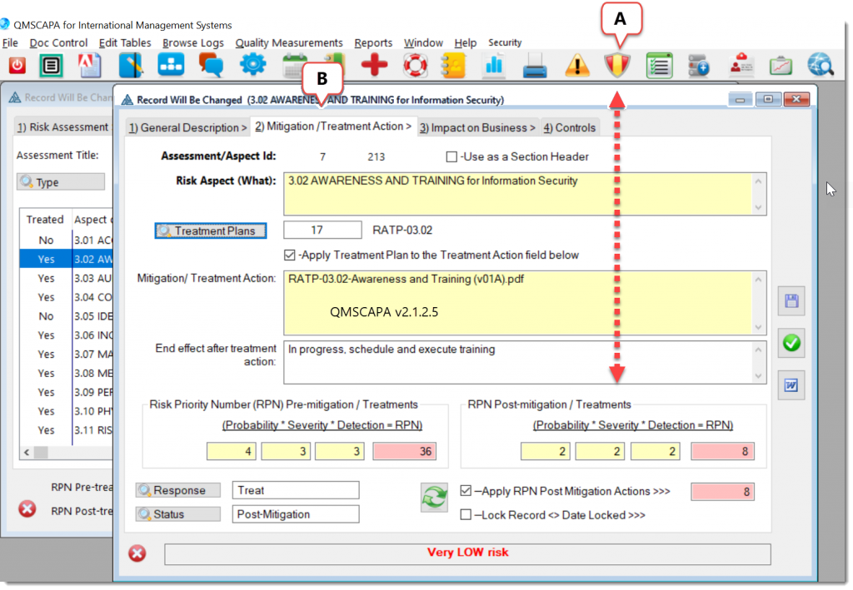The height and width of the screenshot is (590, 853).
Task: Open the lifebuoy help icon
Action: pyautogui.click(x=415, y=66)
